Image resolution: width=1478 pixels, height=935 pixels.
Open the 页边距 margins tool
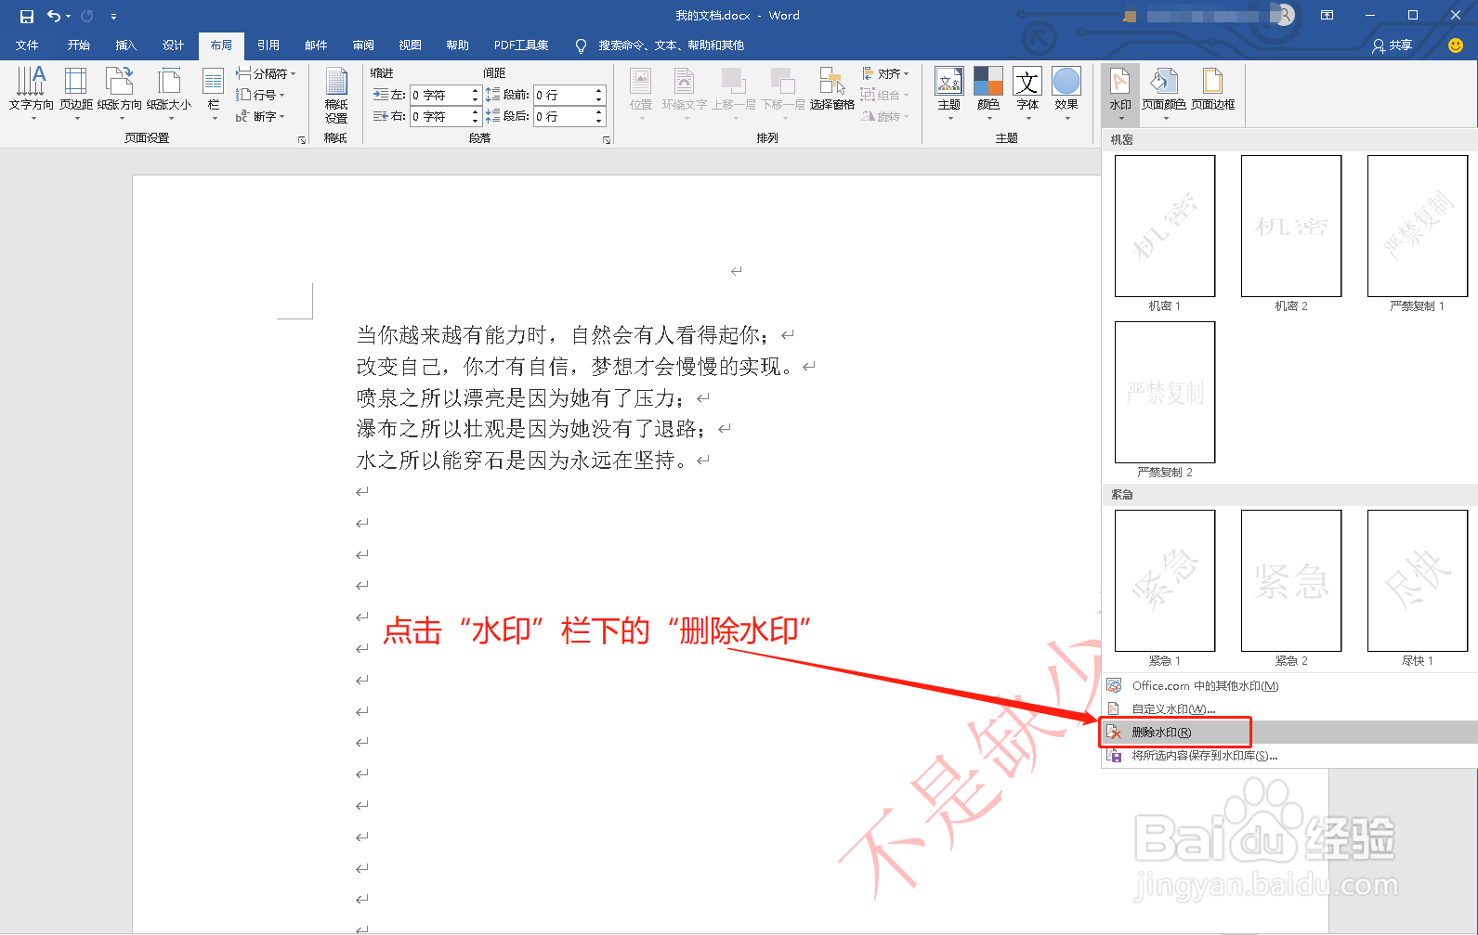click(76, 94)
